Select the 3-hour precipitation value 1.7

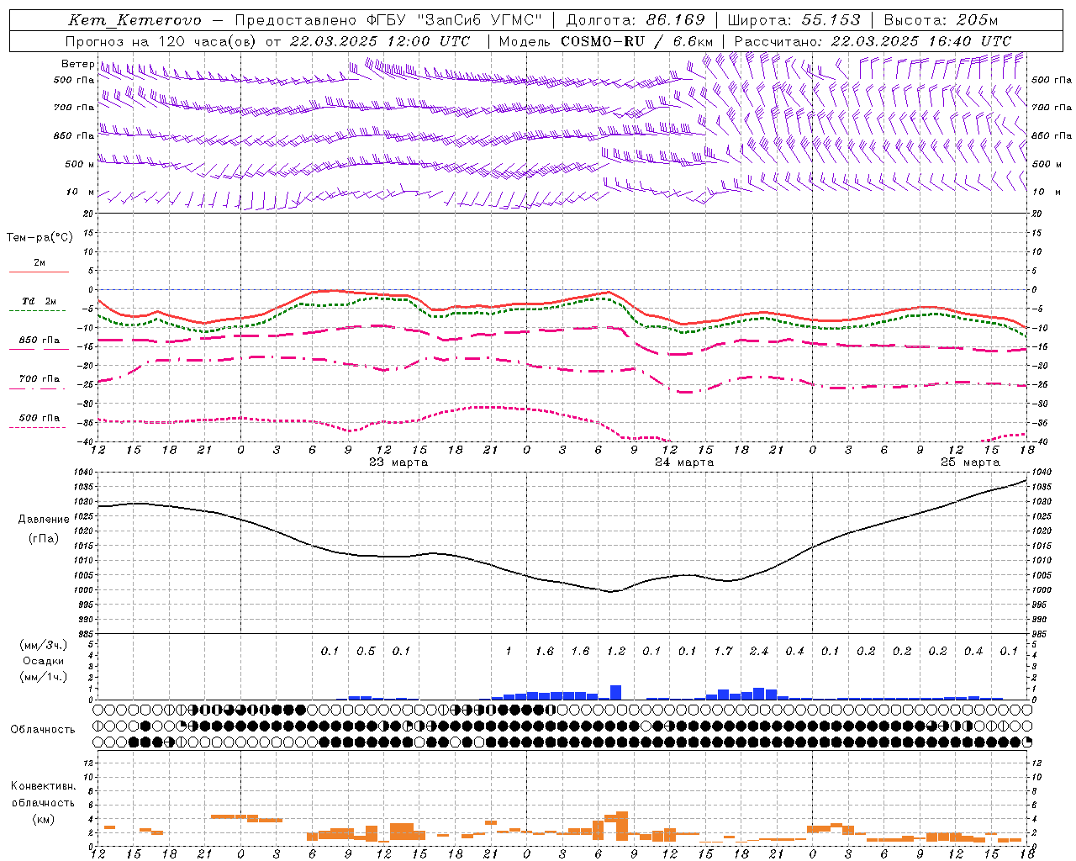click(724, 651)
